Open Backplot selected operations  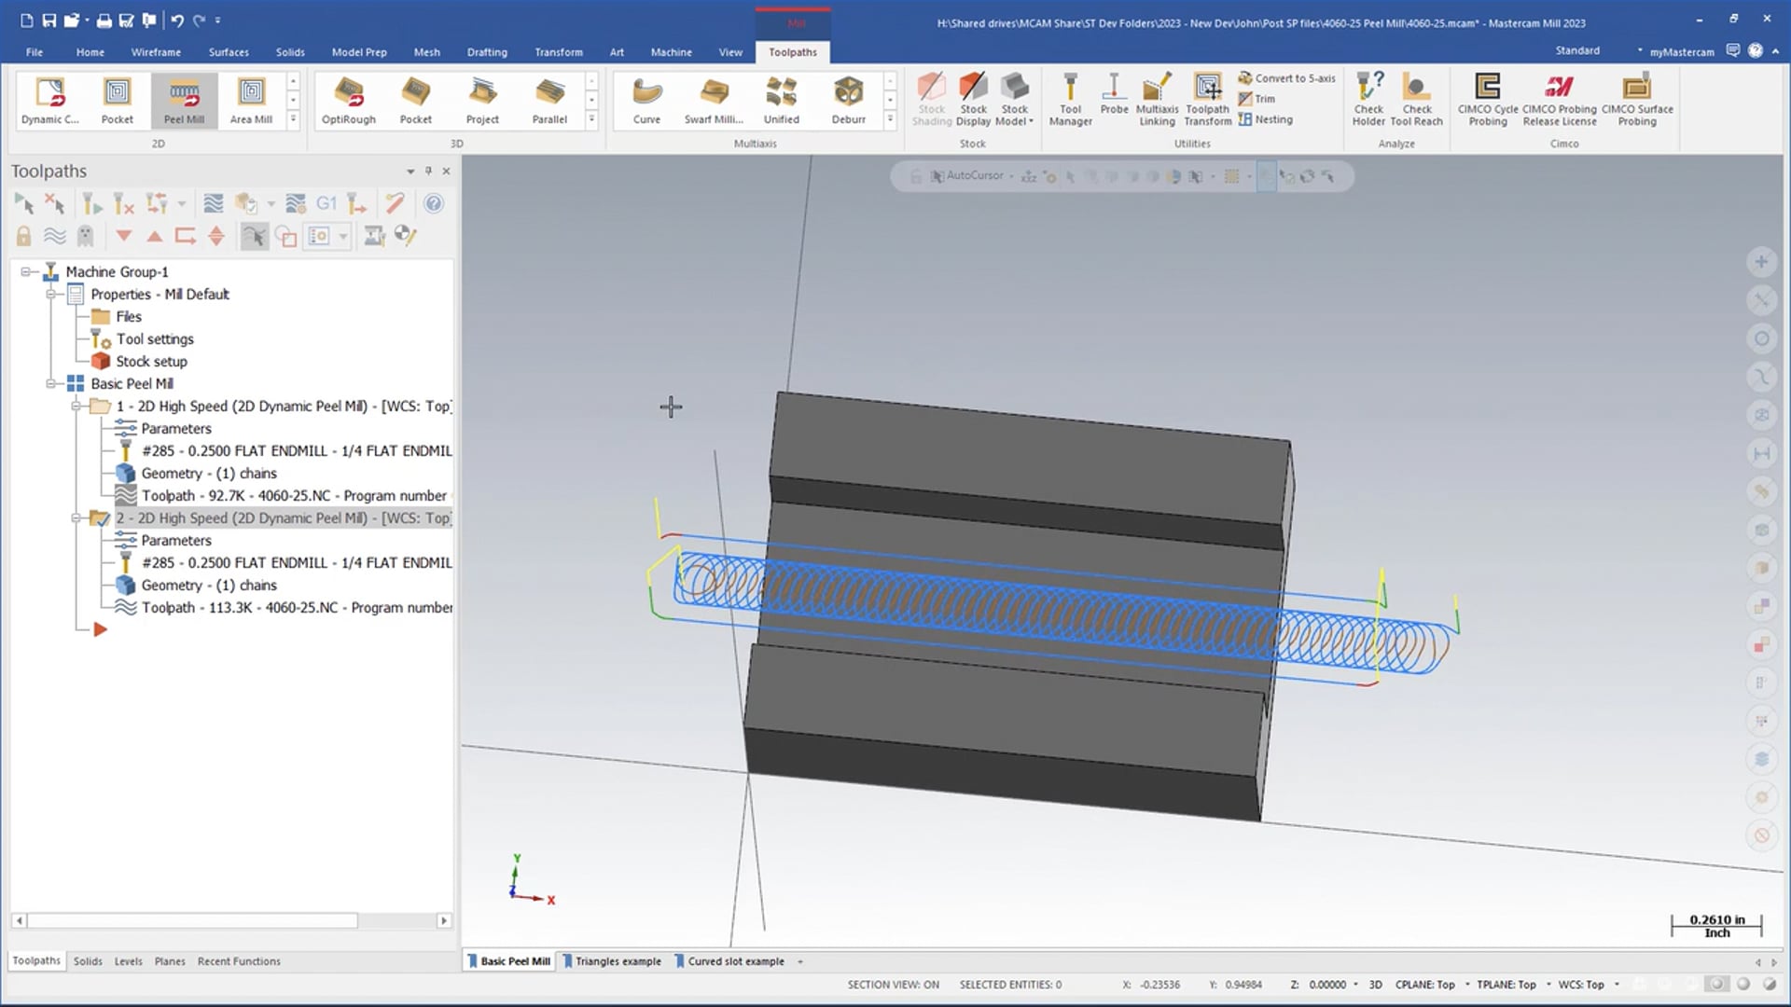tap(214, 203)
